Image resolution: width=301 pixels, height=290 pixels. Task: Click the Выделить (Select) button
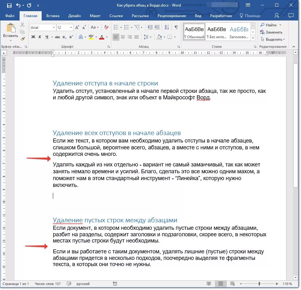point(273,39)
